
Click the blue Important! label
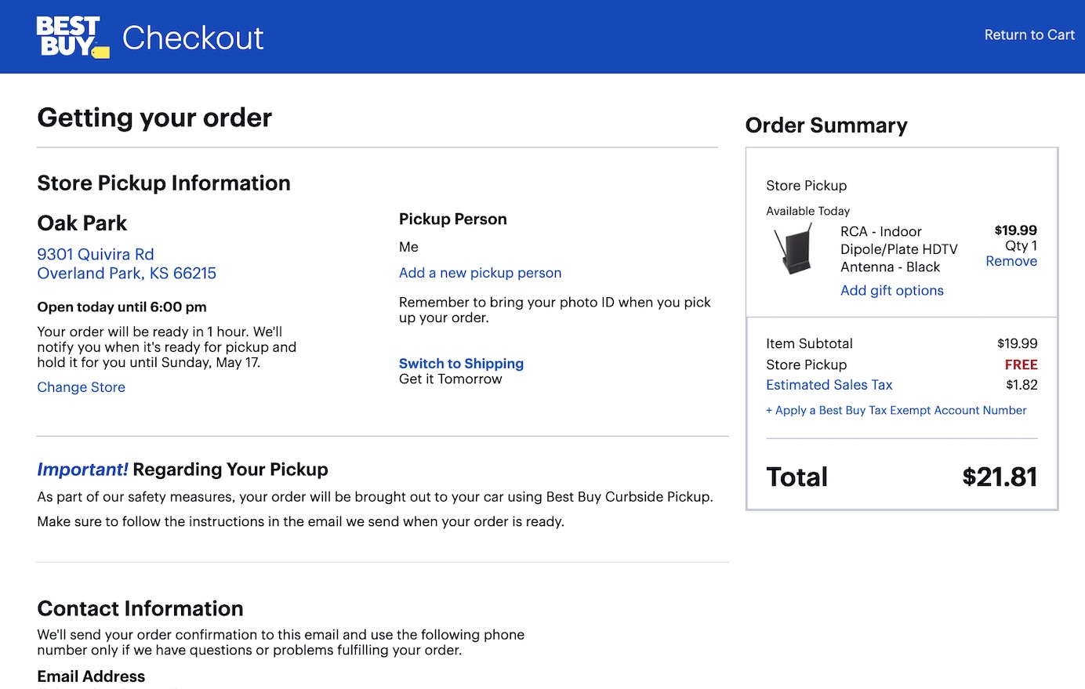(x=82, y=470)
